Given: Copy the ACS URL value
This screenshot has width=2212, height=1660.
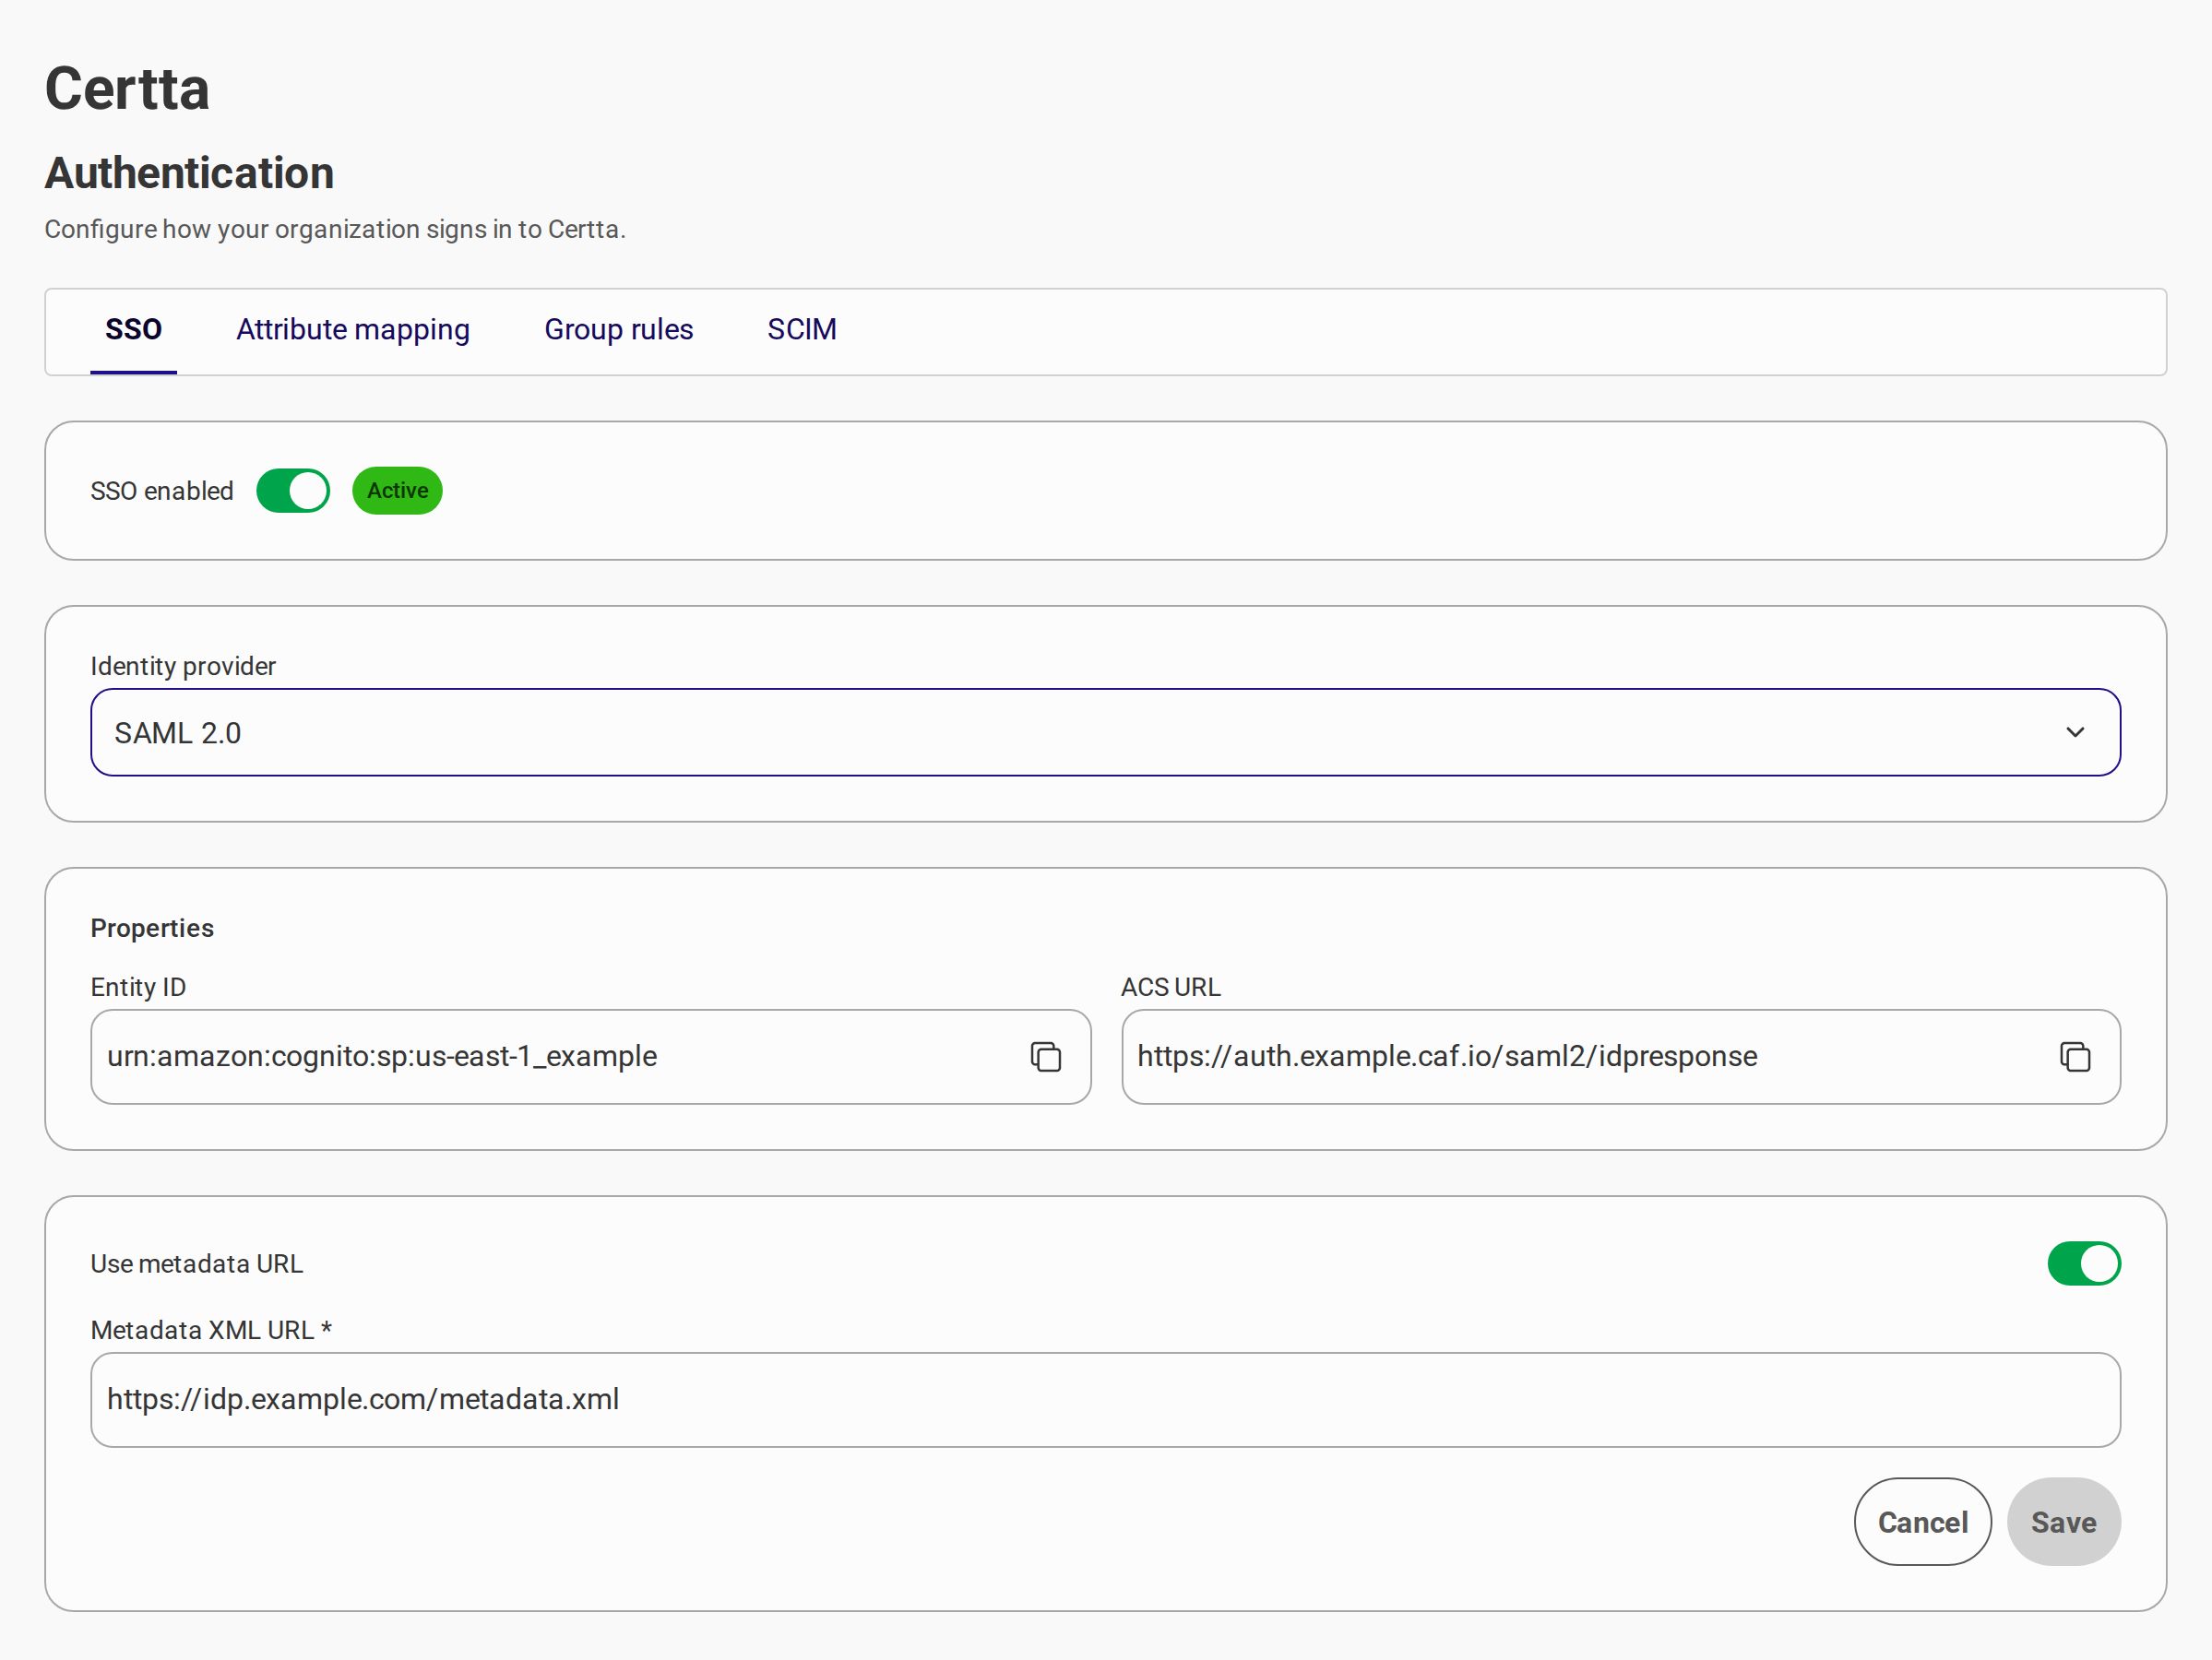Looking at the screenshot, I should pos(2075,1057).
